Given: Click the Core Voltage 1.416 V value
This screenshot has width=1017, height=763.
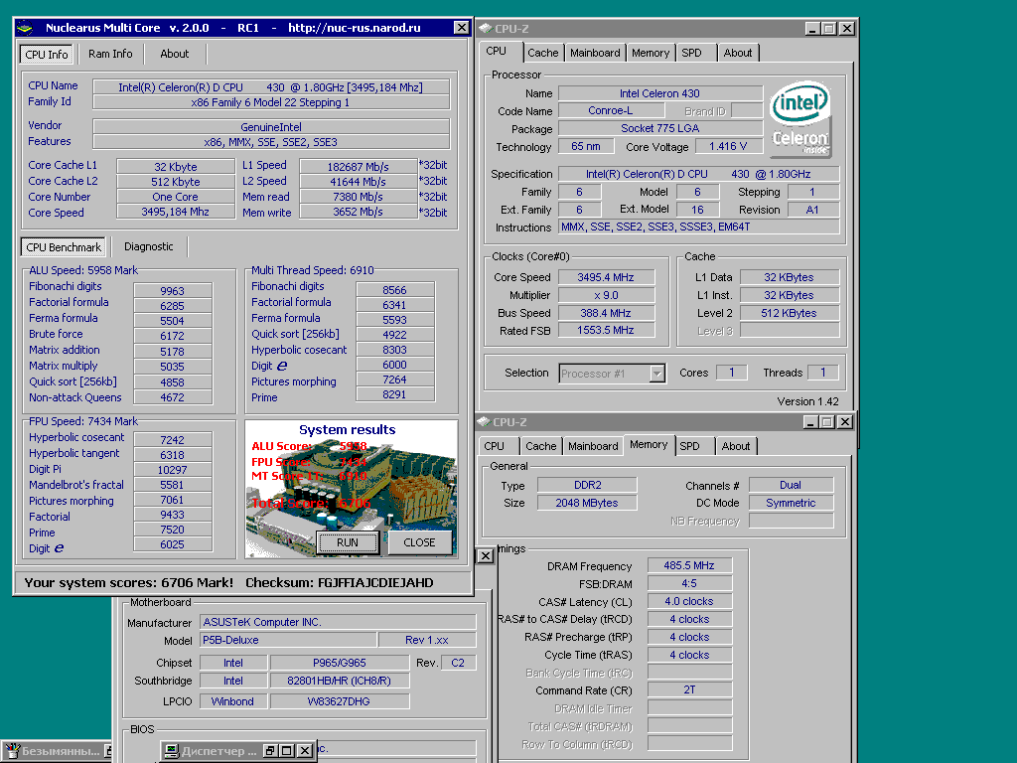Looking at the screenshot, I should 728,147.
